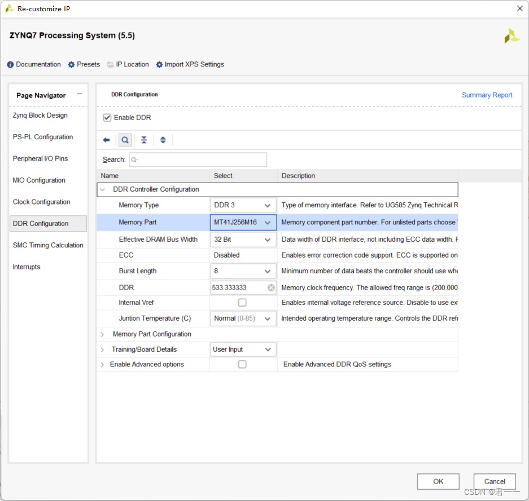Open the Documentation link
The image size is (529, 501).
(x=38, y=64)
